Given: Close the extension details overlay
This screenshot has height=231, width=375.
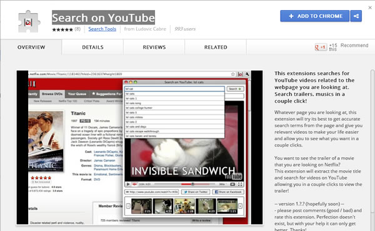Looking at the screenshot, I should pos(370,8).
